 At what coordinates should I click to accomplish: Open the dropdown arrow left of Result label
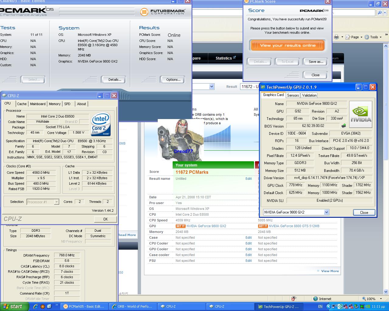(212, 87)
